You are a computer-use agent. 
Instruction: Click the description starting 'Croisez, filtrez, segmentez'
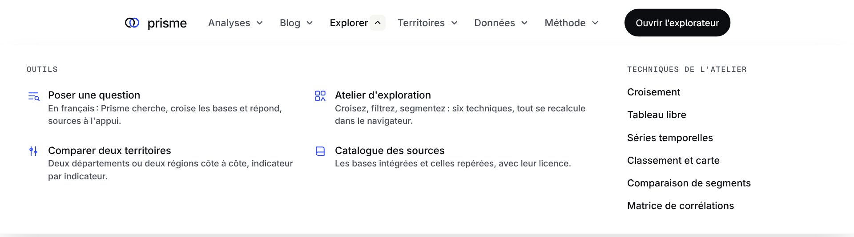(460, 115)
